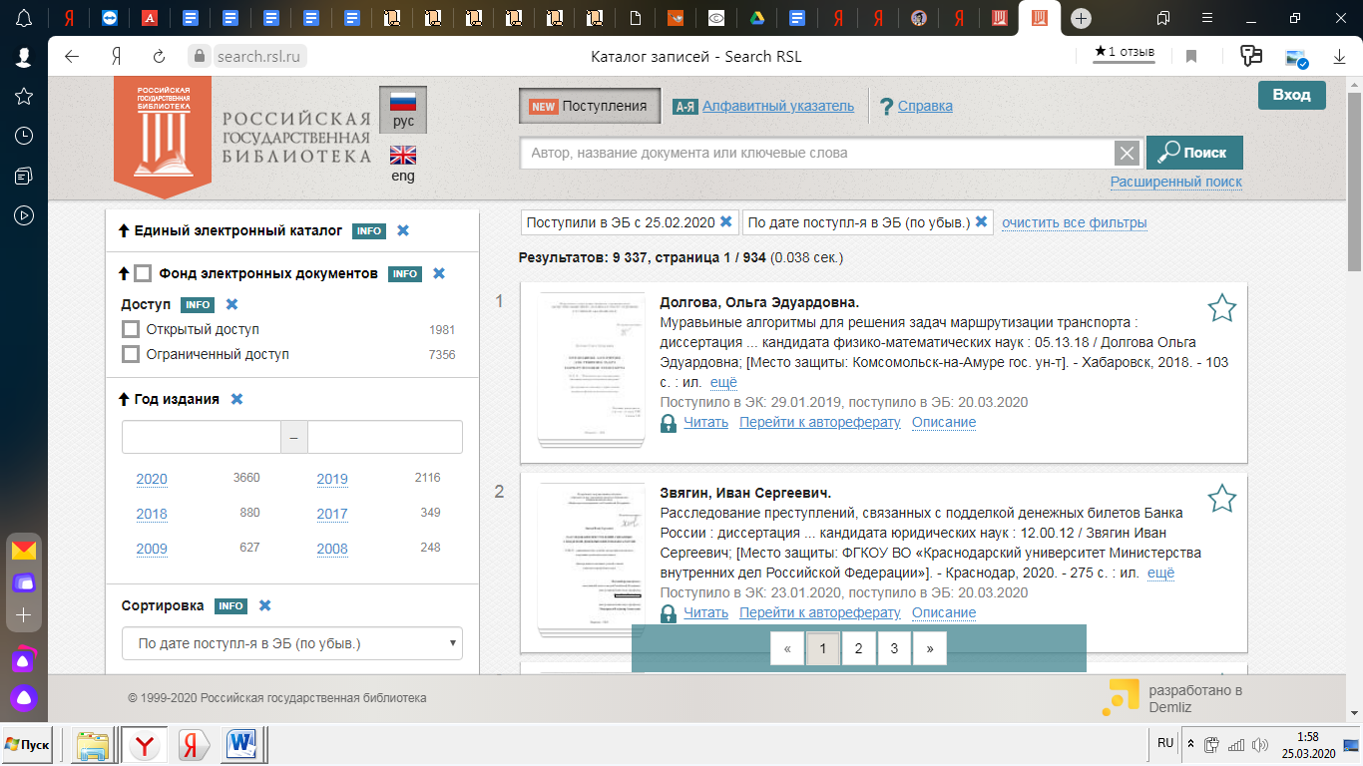
Task: Switch language via the English flag icon
Action: pyautogui.click(x=403, y=156)
